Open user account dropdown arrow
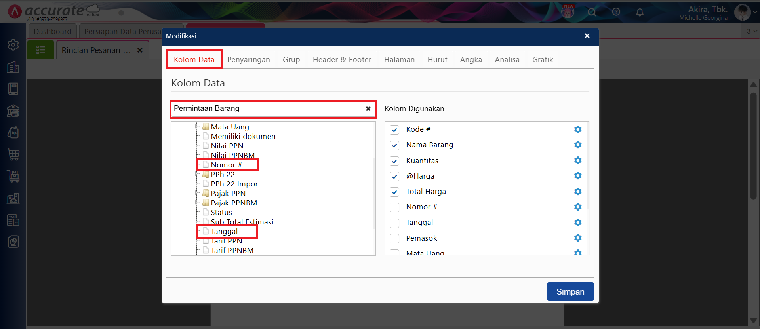 tap(755, 12)
